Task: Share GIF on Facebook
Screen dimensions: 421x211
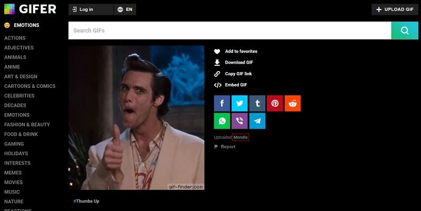Action: click(222, 103)
